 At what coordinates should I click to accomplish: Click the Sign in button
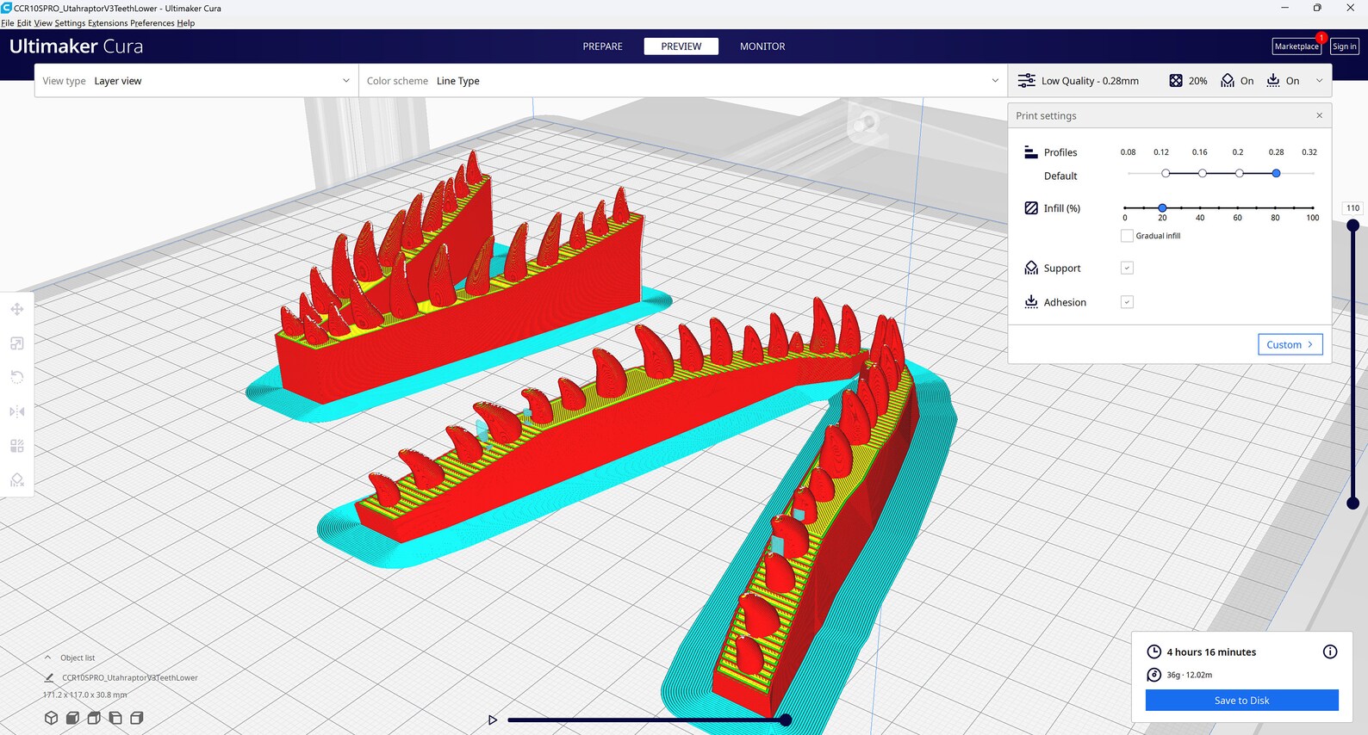point(1345,46)
